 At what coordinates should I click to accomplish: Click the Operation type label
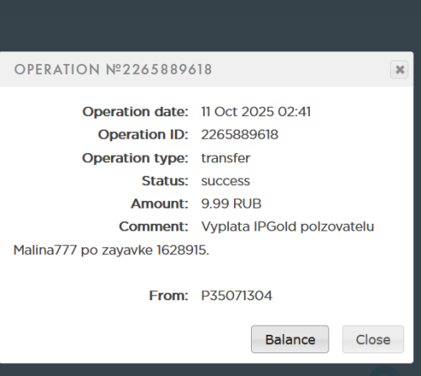(x=135, y=158)
